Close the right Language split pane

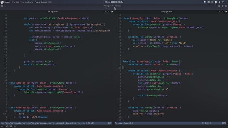pyautogui.click(x=226, y=12)
